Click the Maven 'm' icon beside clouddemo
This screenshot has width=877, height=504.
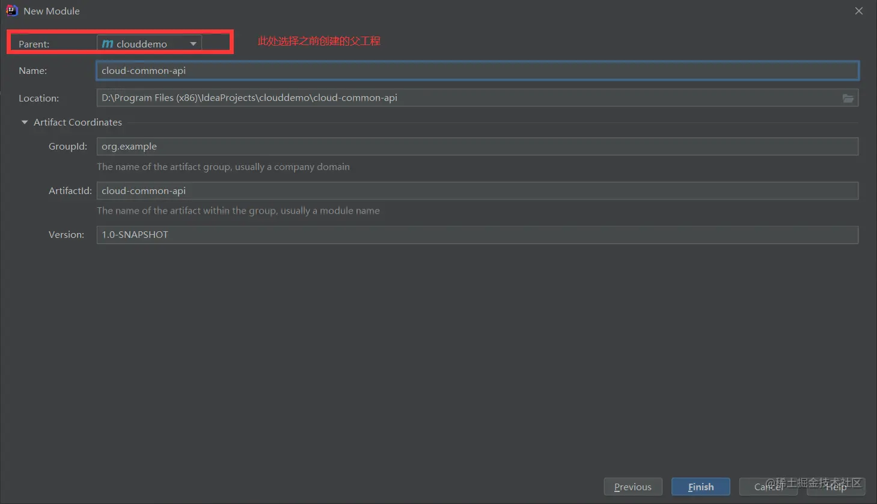click(108, 44)
